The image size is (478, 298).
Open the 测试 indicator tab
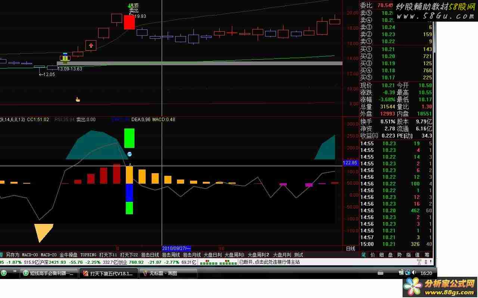click(x=298, y=255)
